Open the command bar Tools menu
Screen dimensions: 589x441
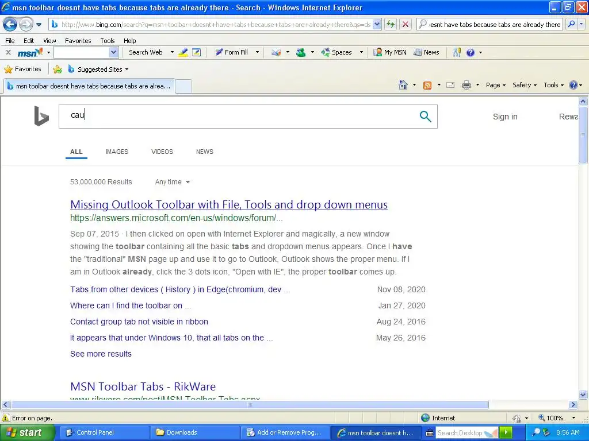554,85
